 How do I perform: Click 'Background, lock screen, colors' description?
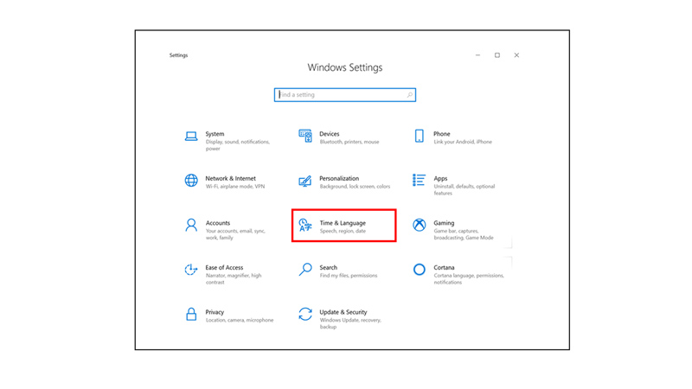pyautogui.click(x=355, y=187)
